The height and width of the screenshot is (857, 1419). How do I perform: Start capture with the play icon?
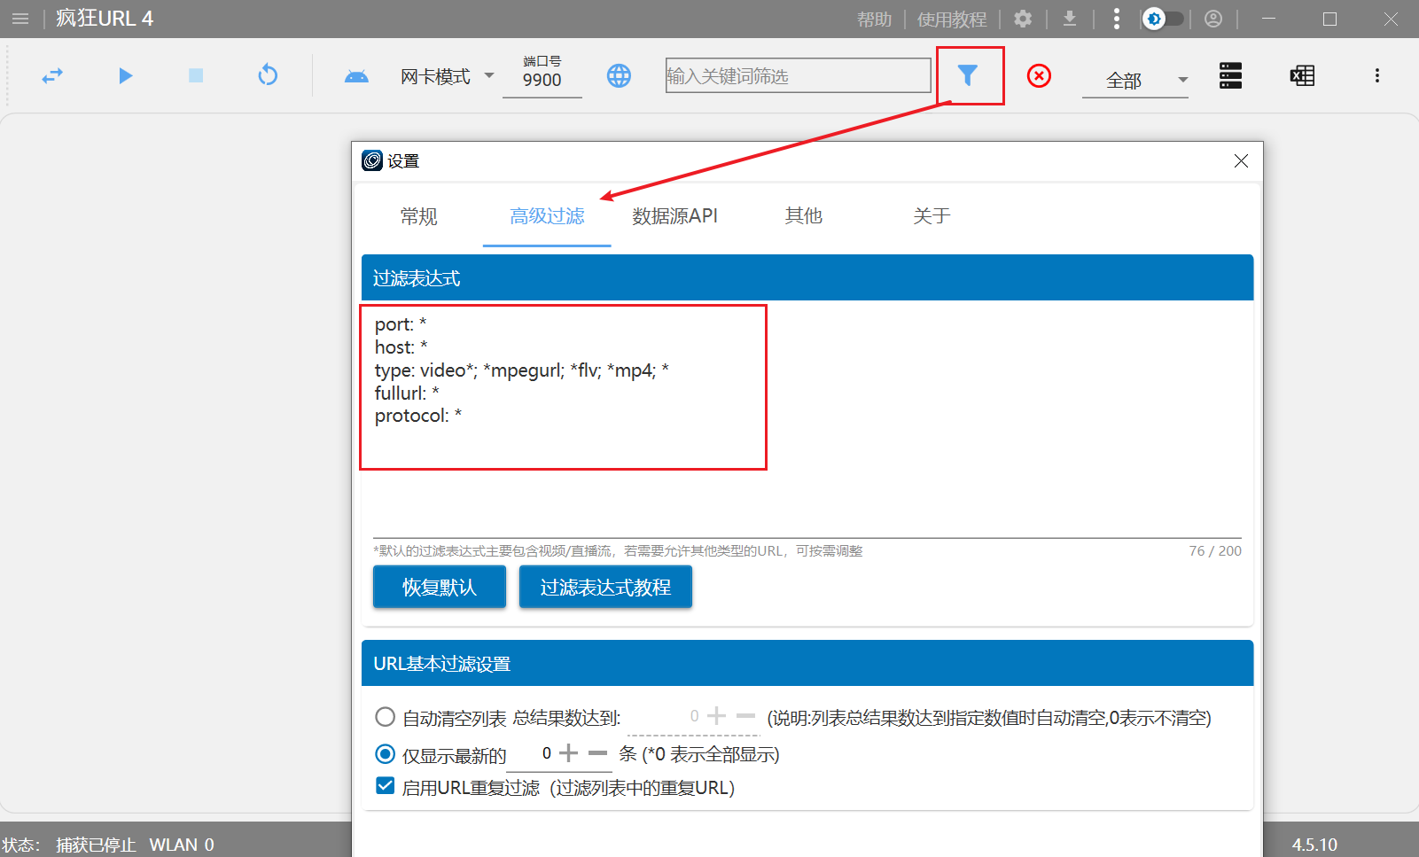[125, 75]
